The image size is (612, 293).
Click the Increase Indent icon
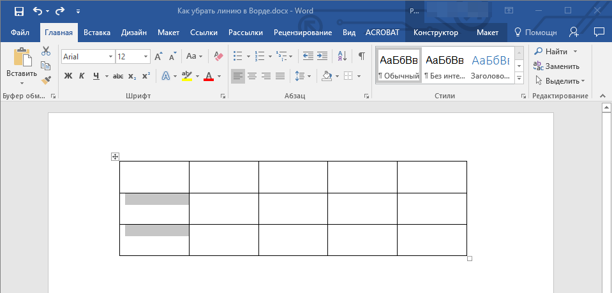pyautogui.click(x=322, y=56)
